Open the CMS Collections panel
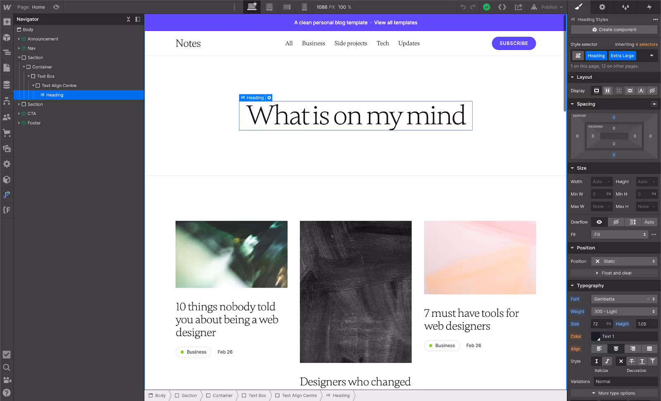This screenshot has height=401, width=661. (7, 85)
